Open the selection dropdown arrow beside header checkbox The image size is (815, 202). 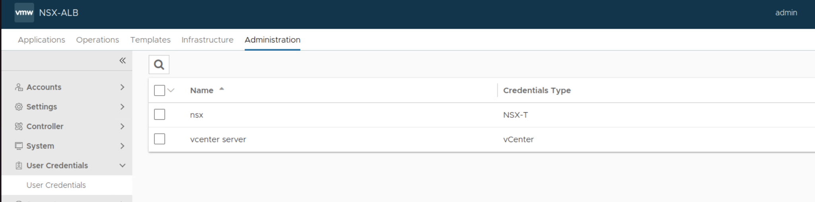(x=171, y=90)
